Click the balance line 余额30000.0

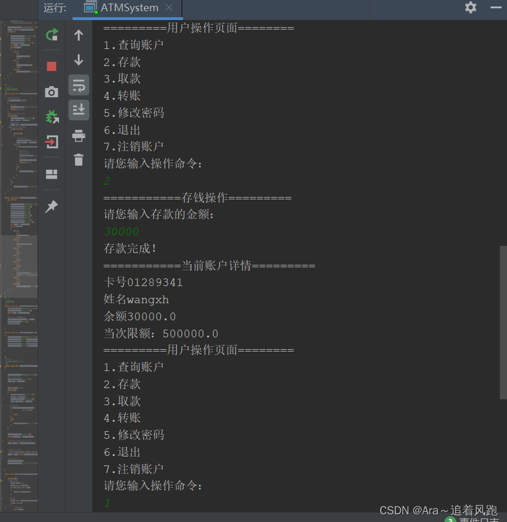[140, 316]
